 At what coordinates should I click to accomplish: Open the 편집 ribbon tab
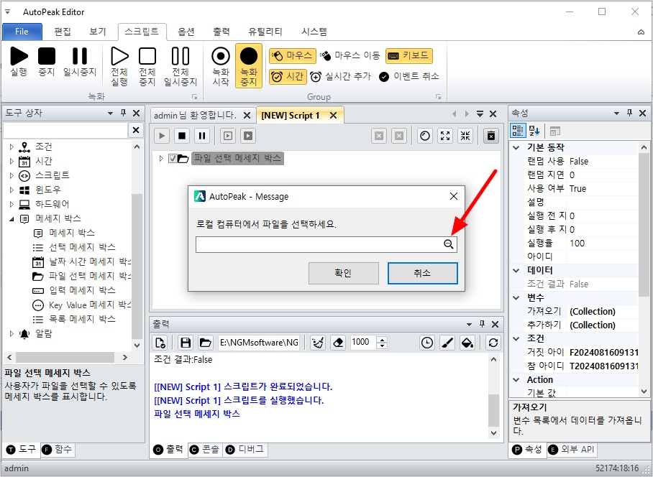coord(63,32)
